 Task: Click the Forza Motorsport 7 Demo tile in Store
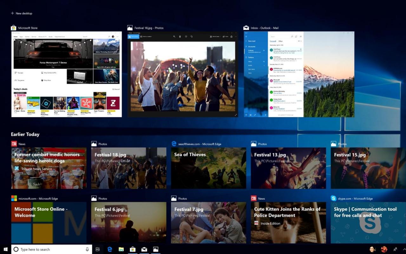coord(53,54)
